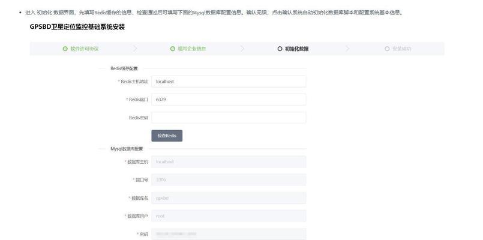Click the Redis缓存配置 section heading
Screen dimensions: 483x240
tap(124, 68)
